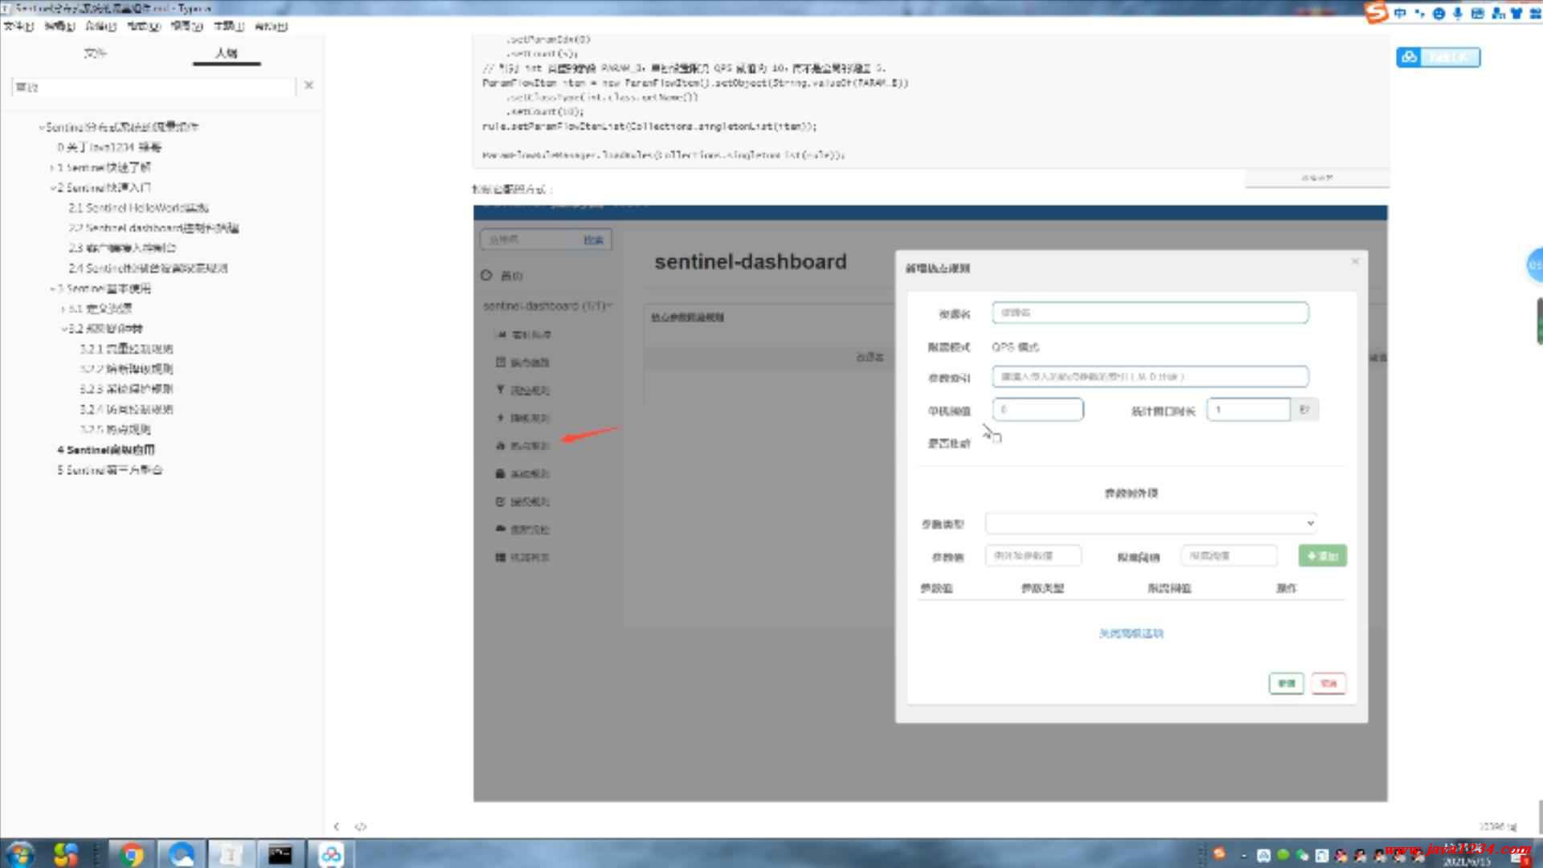Screen dimensions: 1543x868
Task: Click the code block language label
Action: (x=1317, y=178)
